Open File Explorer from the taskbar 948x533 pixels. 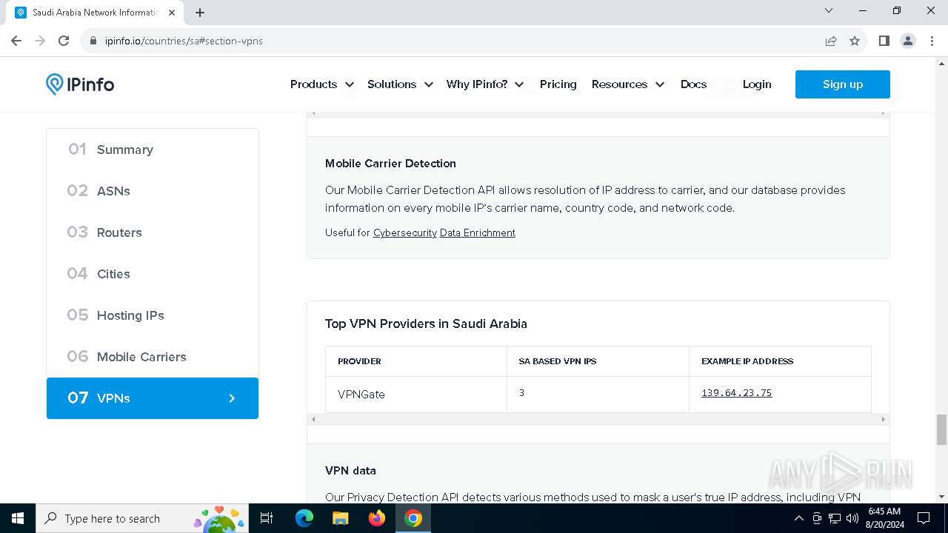(x=341, y=518)
